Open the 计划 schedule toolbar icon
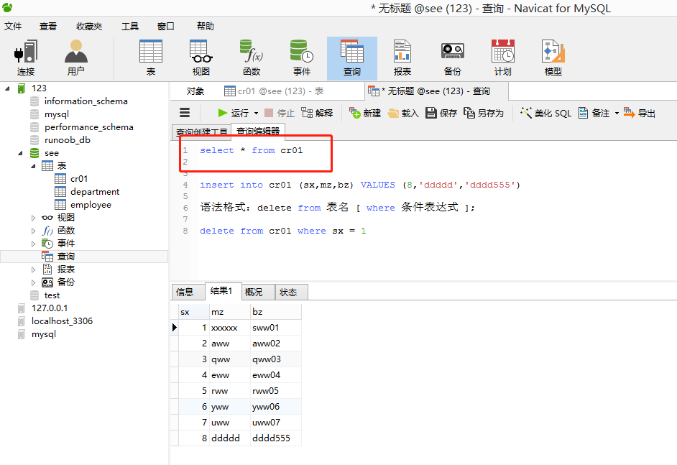 point(502,58)
